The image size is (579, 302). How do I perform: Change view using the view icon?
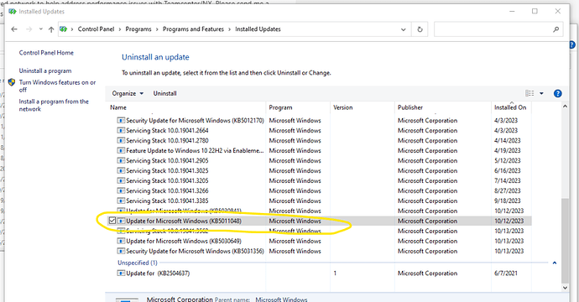pyautogui.click(x=529, y=93)
